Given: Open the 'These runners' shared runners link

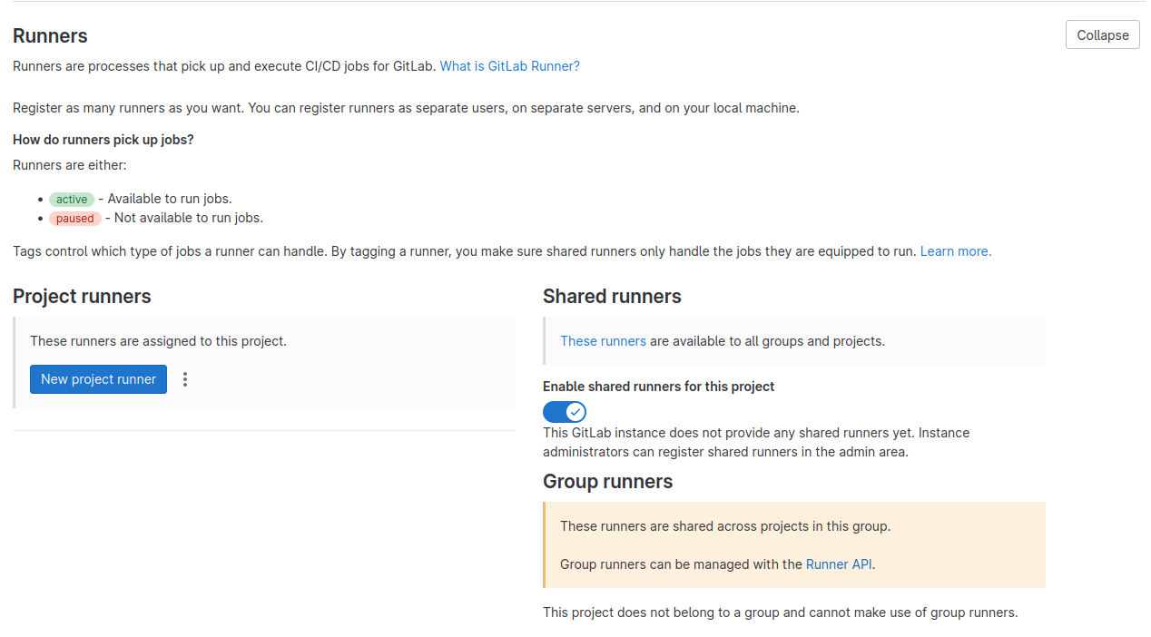Looking at the screenshot, I should point(603,341).
